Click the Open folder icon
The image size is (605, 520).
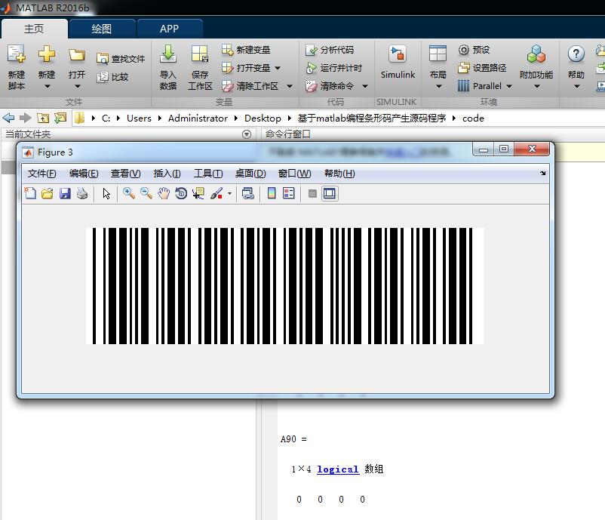point(76,55)
